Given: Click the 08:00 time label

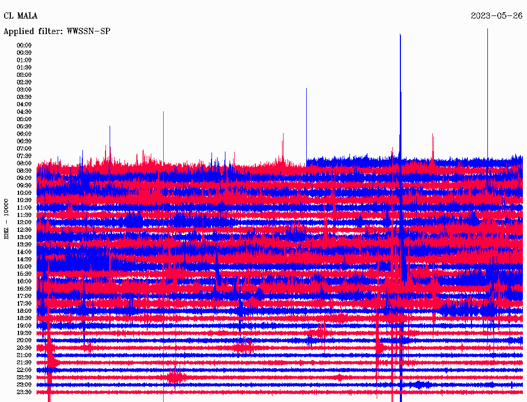Looking at the screenshot, I should [x=24, y=163].
